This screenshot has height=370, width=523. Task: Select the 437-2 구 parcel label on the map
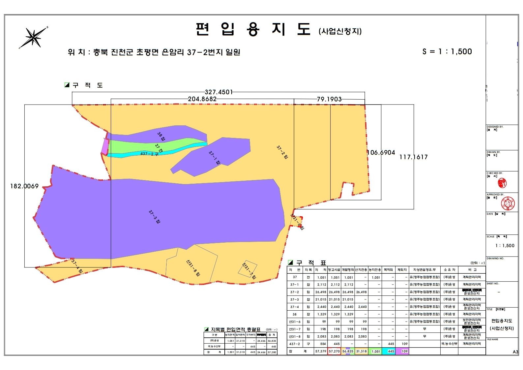tap(149, 154)
